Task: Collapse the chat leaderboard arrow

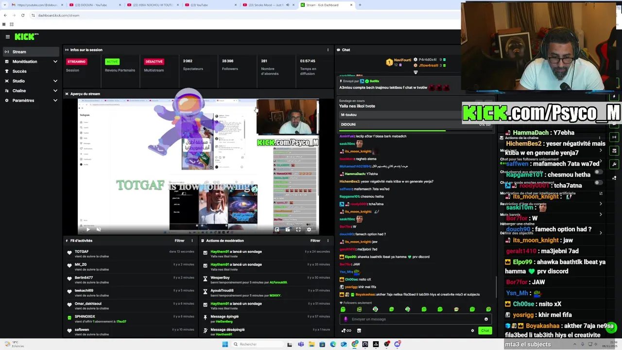Action: pyautogui.click(x=415, y=72)
